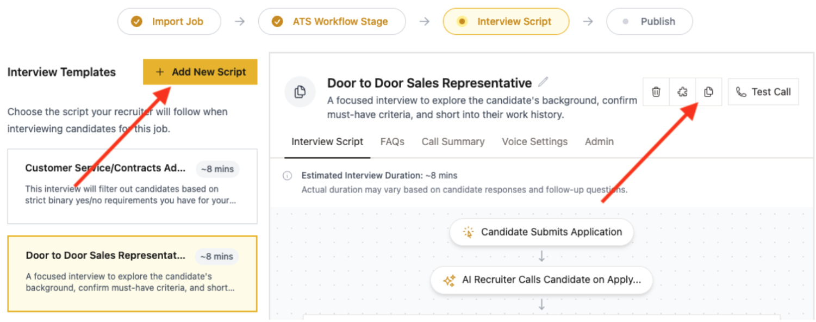Click sparkle icon on AI Recruiter node

[x=449, y=280]
